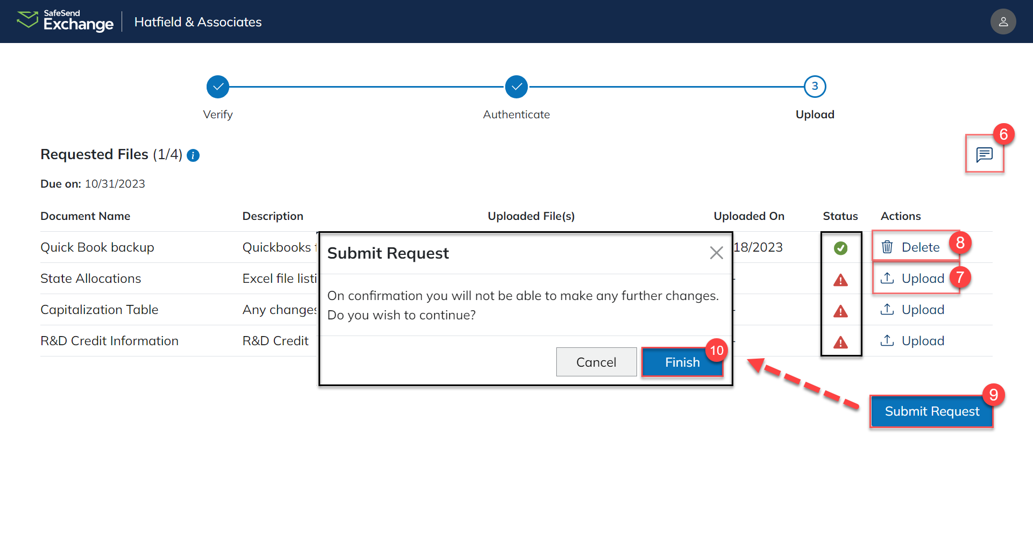Click the warning triangle for State Allocations
This screenshot has height=542, width=1033.
click(840, 280)
